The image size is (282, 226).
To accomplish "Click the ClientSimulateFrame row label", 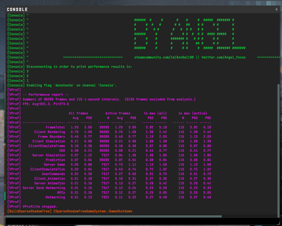I will [x=47, y=146].
